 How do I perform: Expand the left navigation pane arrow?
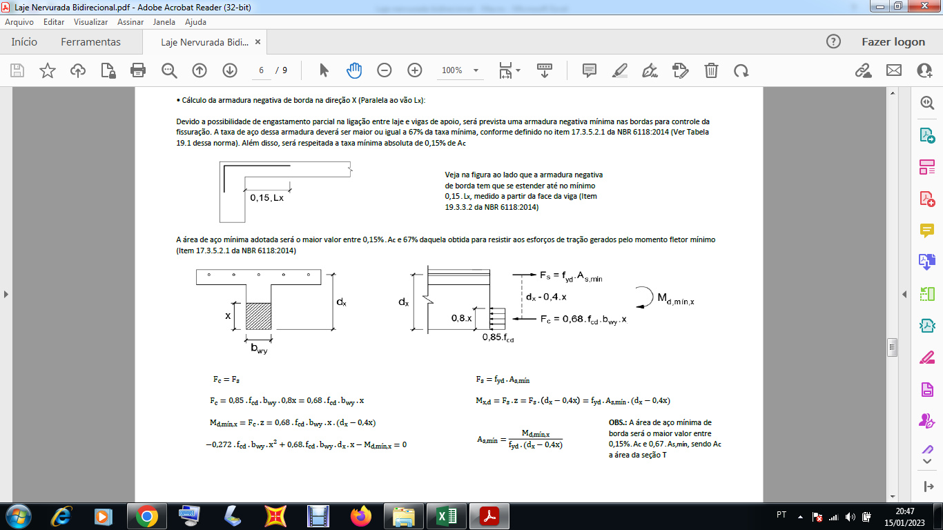coord(6,295)
